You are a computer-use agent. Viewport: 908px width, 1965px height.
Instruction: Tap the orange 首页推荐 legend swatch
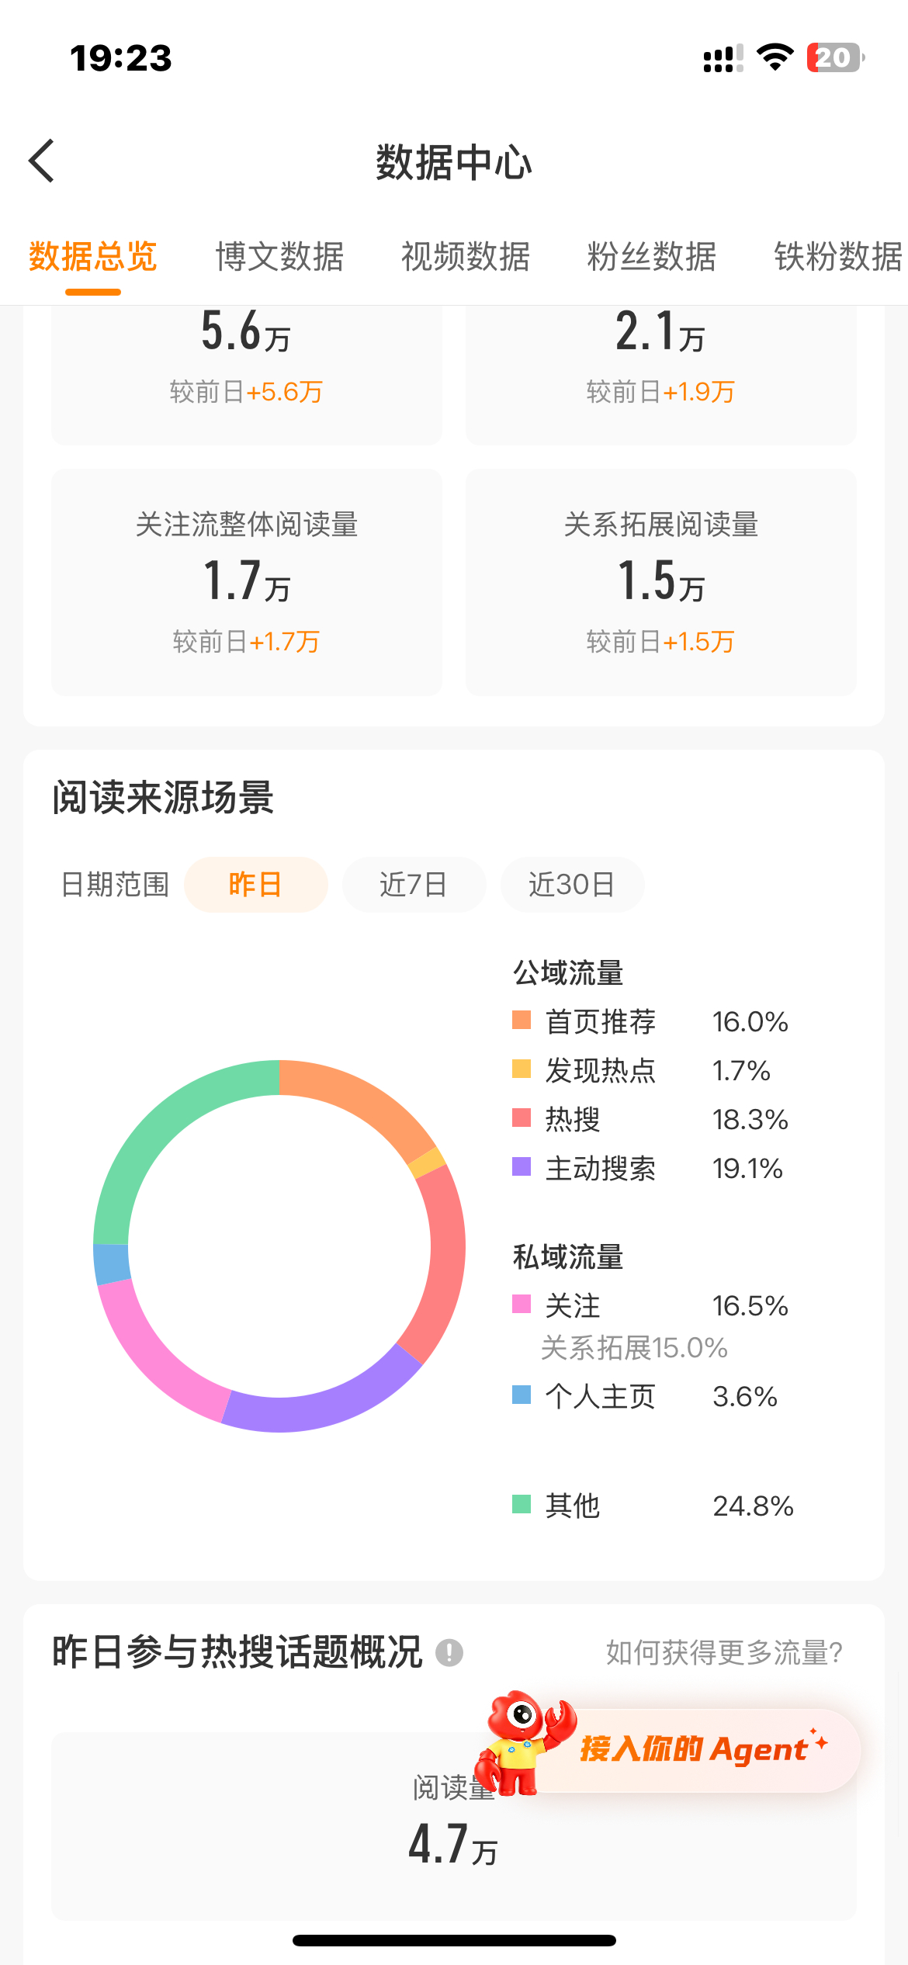(x=522, y=1021)
